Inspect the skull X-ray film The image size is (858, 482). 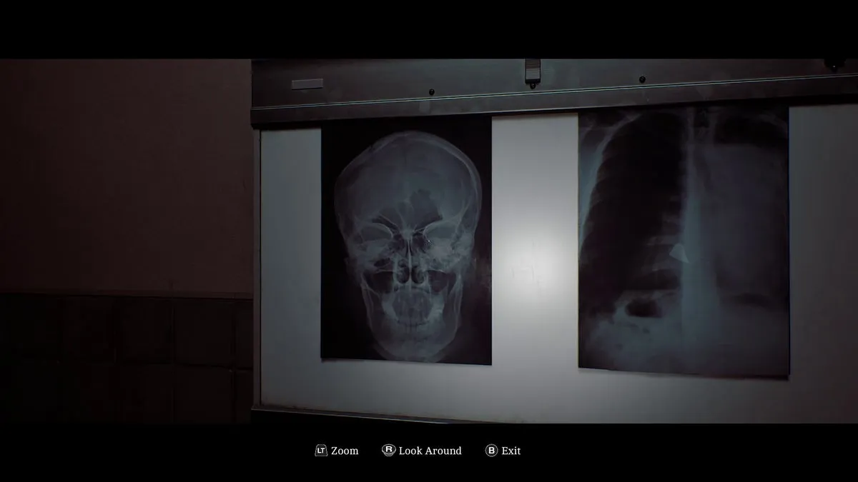click(406, 240)
